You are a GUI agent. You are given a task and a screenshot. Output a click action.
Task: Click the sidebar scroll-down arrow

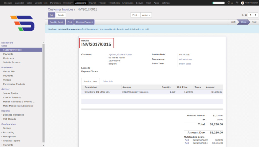pyautogui.click(x=44, y=145)
